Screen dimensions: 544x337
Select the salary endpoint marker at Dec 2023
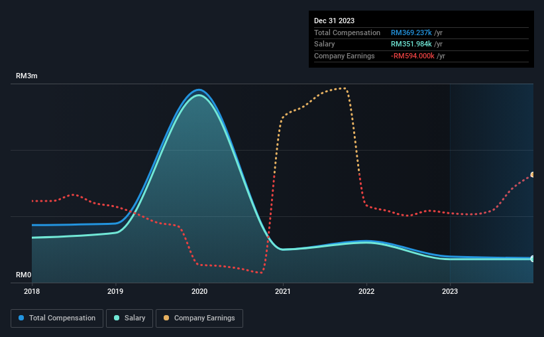click(x=533, y=259)
